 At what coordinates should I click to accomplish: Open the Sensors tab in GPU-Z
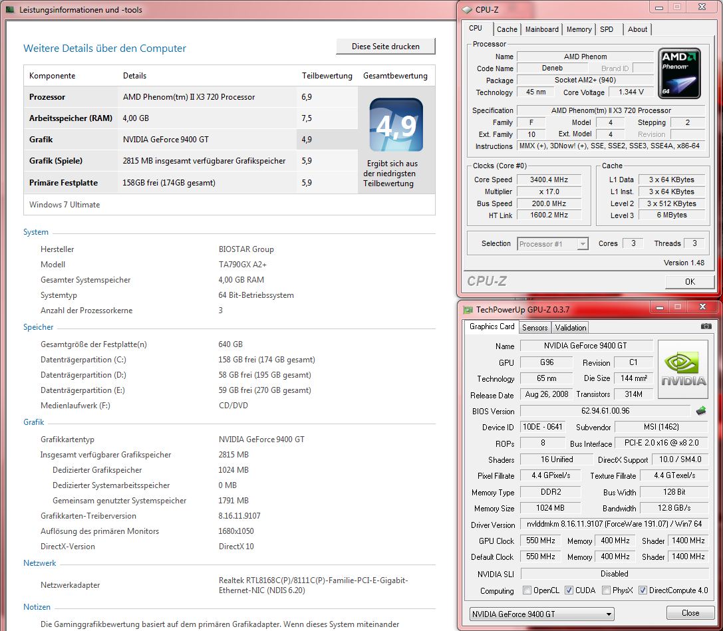(535, 327)
